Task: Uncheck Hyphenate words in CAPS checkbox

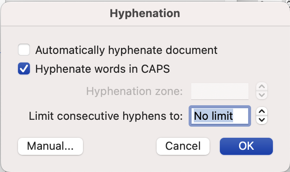Action: (24, 69)
